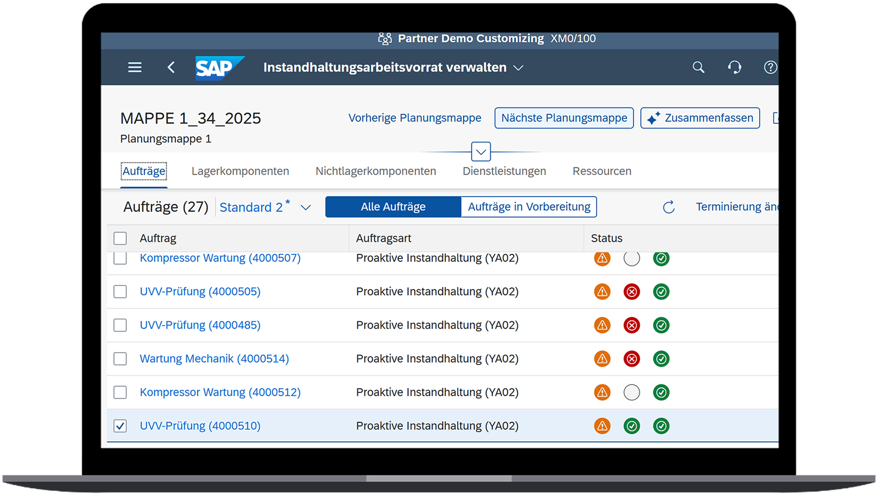Image resolution: width=878 pixels, height=496 pixels.
Task: Click the back arrow icon
Action: 171,68
